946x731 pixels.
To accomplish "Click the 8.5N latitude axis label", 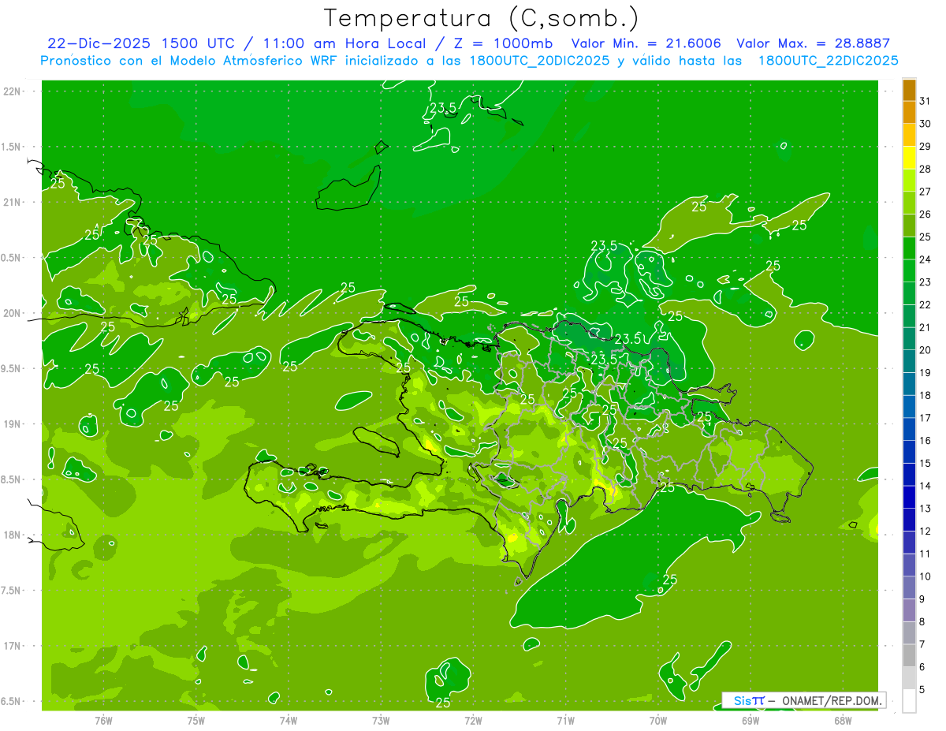I will [x=12, y=479].
